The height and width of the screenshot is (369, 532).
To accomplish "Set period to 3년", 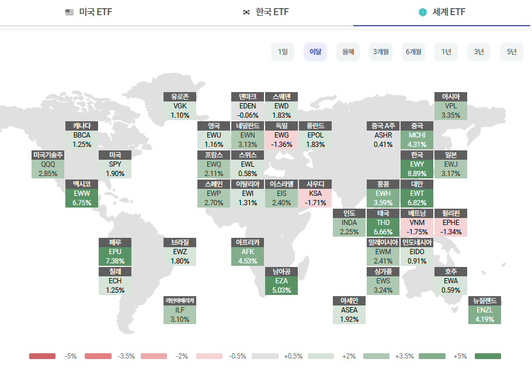I will (479, 52).
